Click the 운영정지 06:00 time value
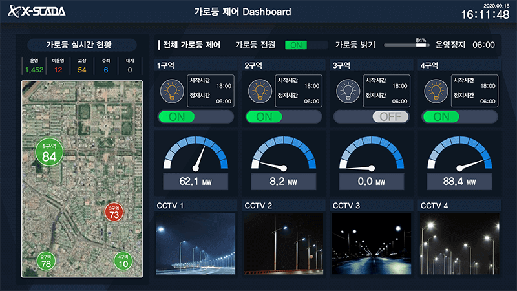 coord(483,45)
